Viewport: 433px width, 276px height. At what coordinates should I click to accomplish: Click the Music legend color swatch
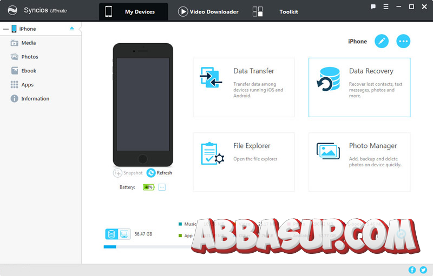point(180,224)
